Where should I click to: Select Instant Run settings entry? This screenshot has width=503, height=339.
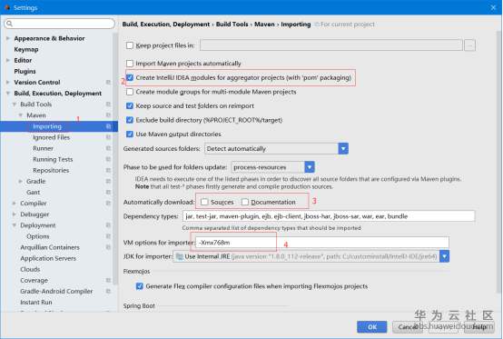36,302
